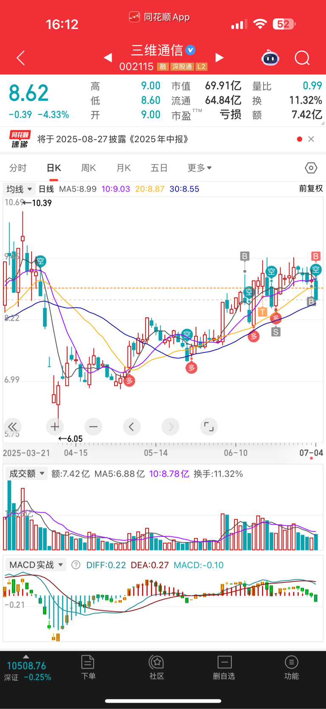Tap the 融 margin tag
This screenshot has height=709, width=326.
click(163, 67)
